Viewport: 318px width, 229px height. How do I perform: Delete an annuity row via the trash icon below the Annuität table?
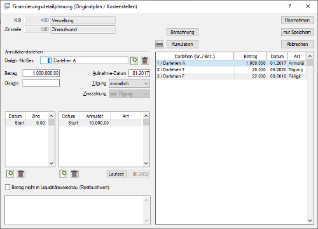(x=74, y=174)
